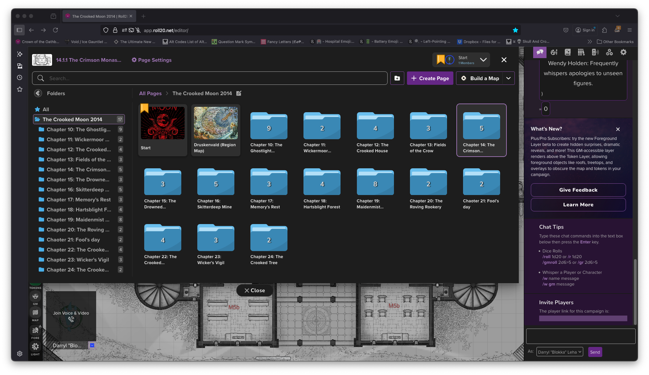Viewport: 649px width, 375px height.
Task: Click the Create Page button
Action: click(x=430, y=78)
